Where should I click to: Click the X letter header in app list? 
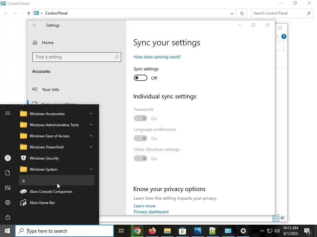tap(57, 181)
